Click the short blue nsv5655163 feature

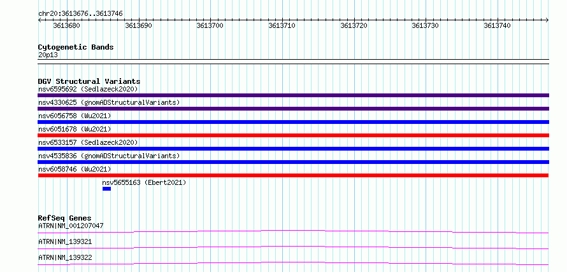(106, 189)
